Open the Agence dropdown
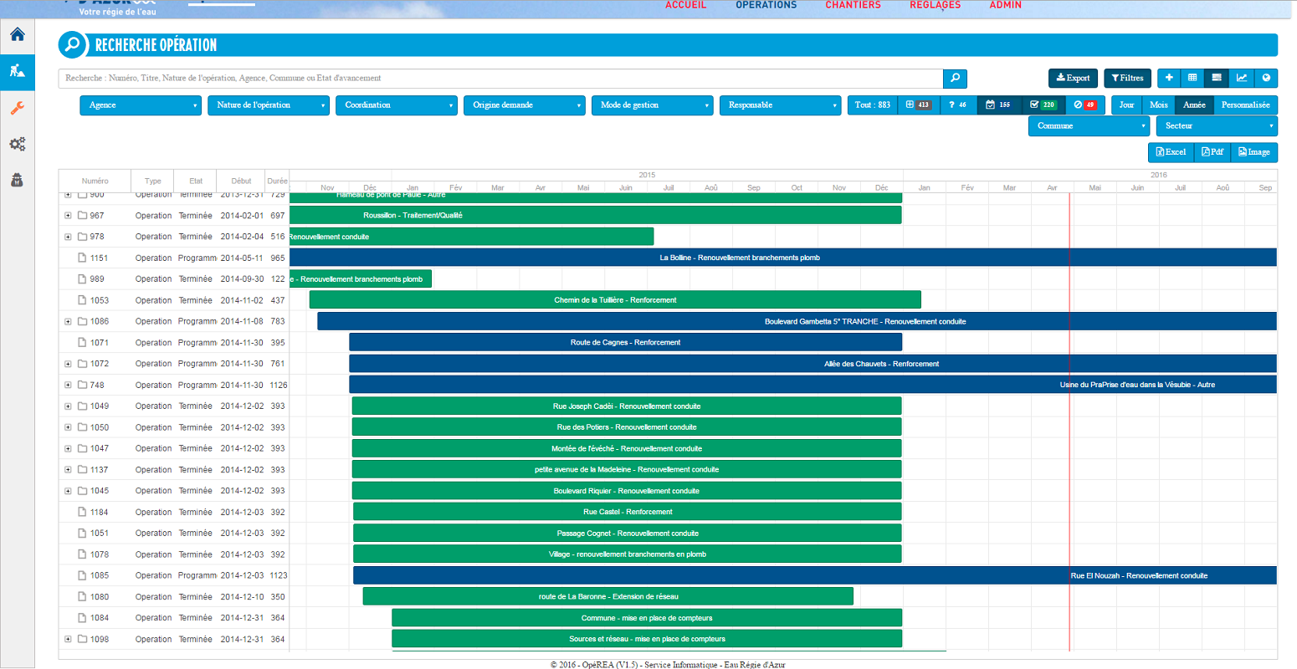Viewport: 1297px width, 669px height. click(x=142, y=105)
